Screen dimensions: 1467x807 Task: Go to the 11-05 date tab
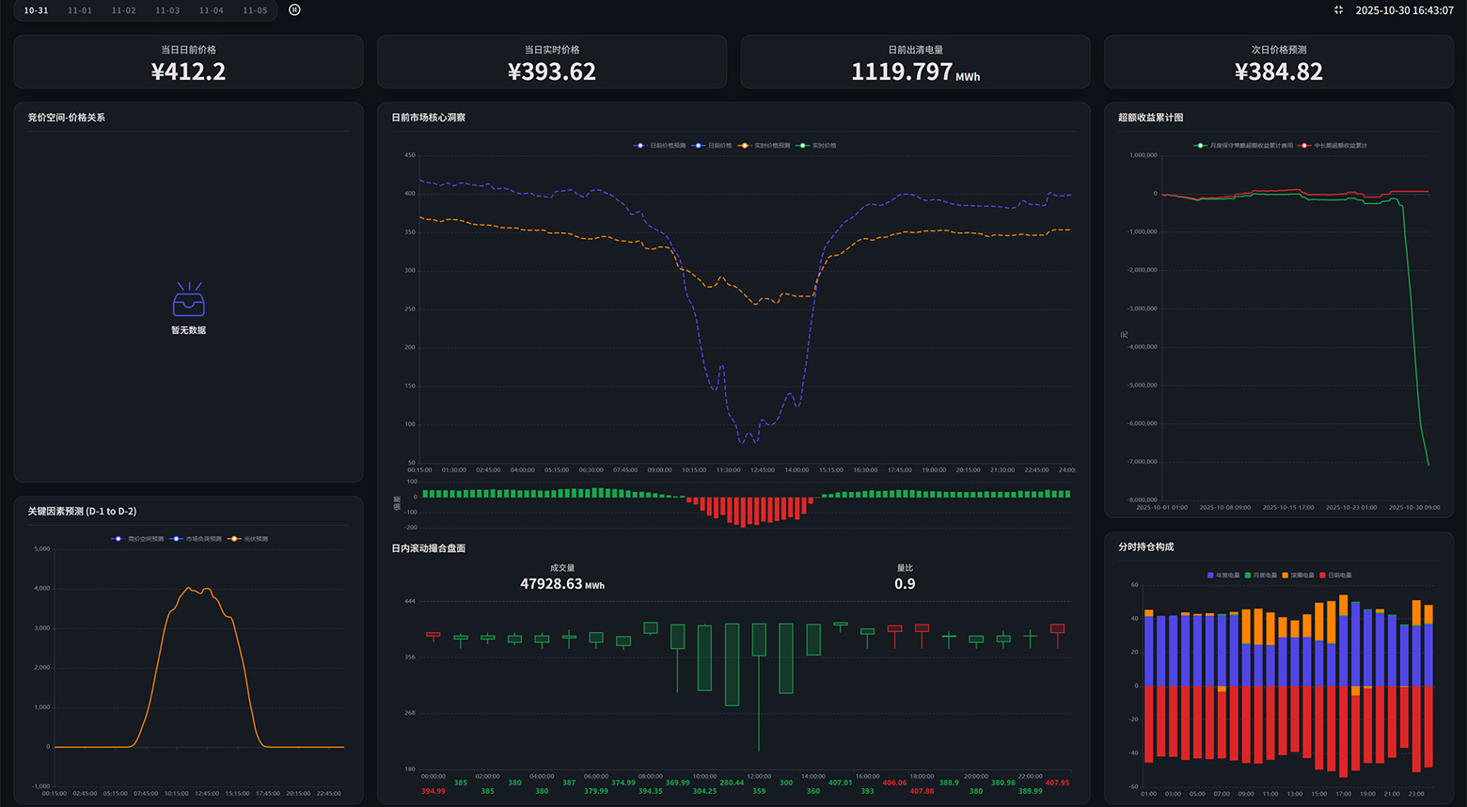coord(255,10)
